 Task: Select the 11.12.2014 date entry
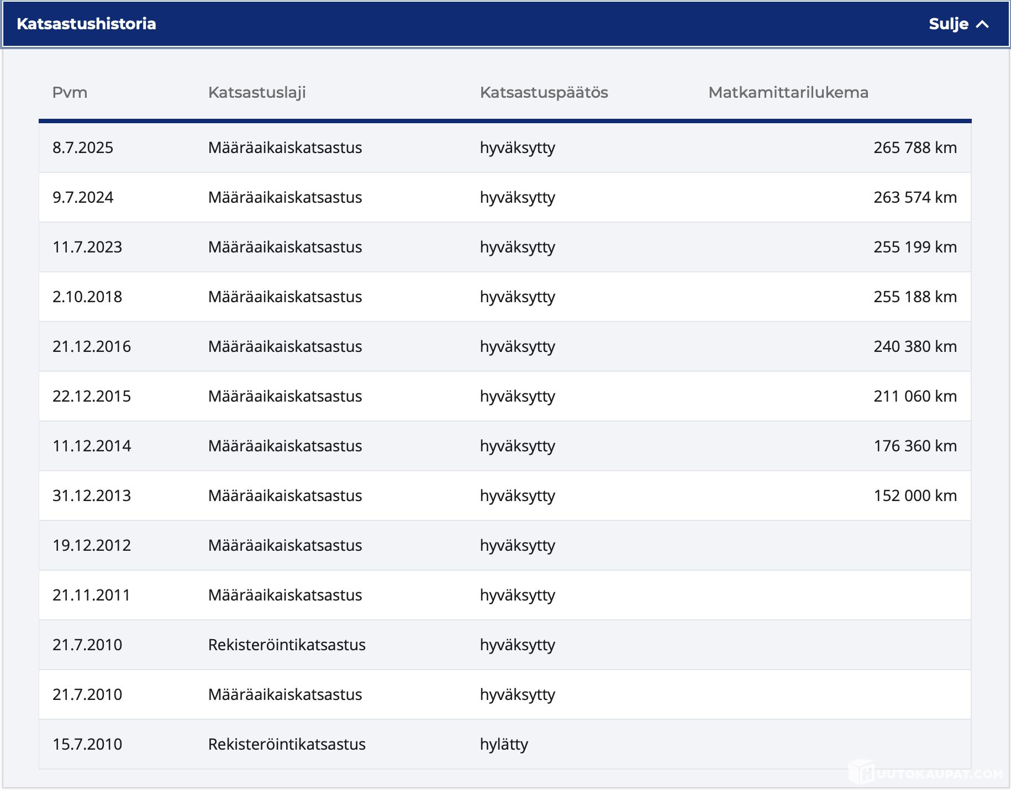pyautogui.click(x=92, y=446)
